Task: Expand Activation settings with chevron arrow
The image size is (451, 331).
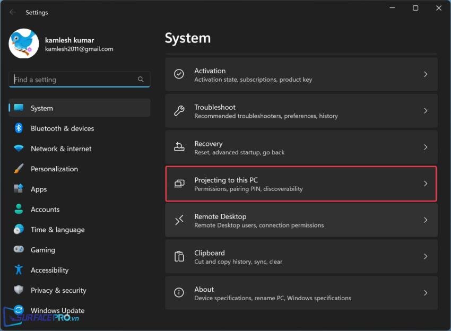Action: pos(426,75)
